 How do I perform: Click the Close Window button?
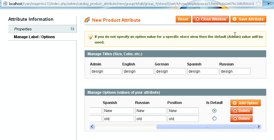211,19
